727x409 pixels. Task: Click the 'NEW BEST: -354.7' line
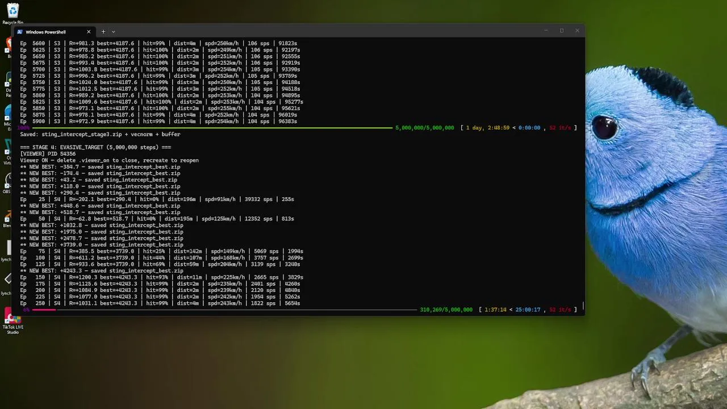tap(100, 167)
